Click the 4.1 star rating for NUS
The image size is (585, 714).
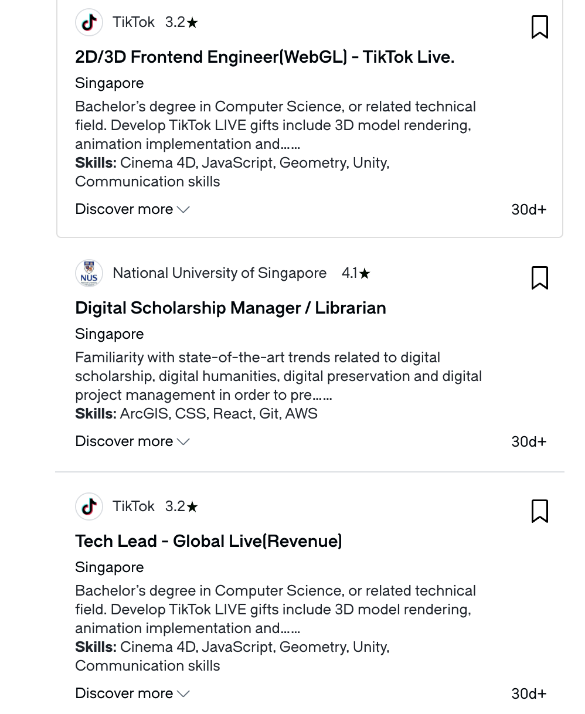point(356,273)
